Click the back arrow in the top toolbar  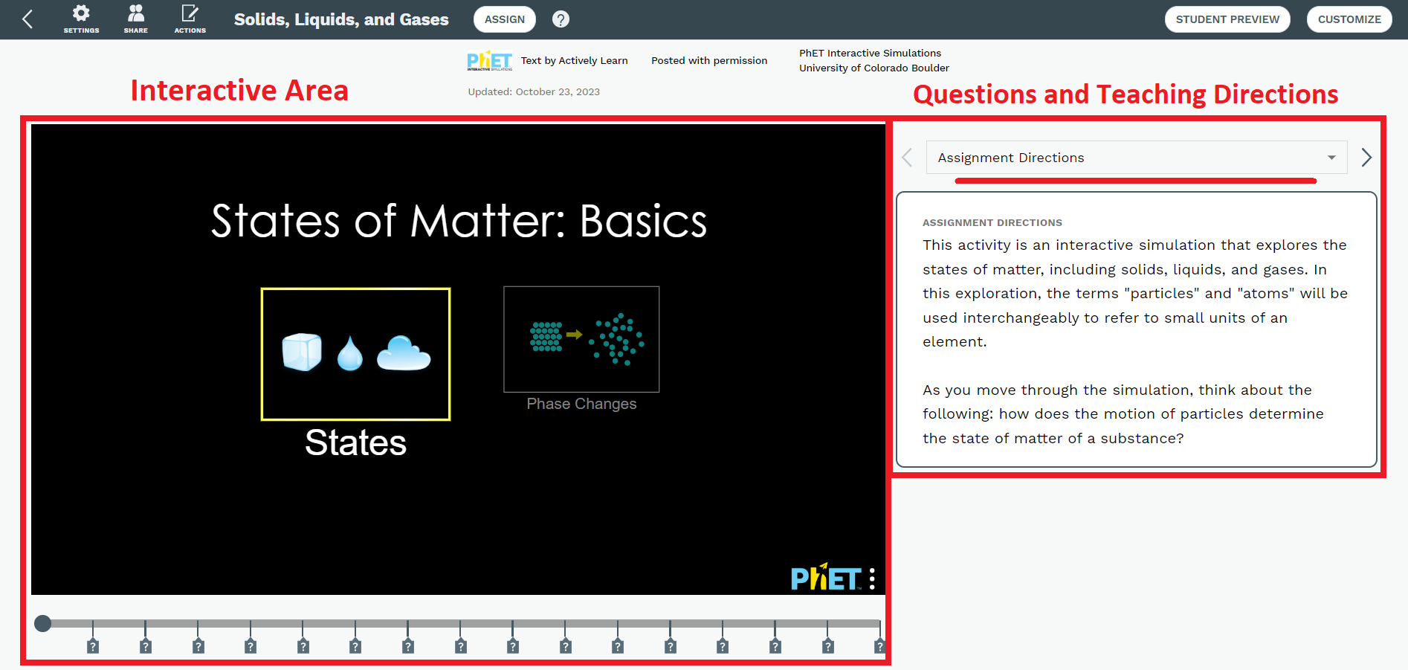tap(27, 19)
